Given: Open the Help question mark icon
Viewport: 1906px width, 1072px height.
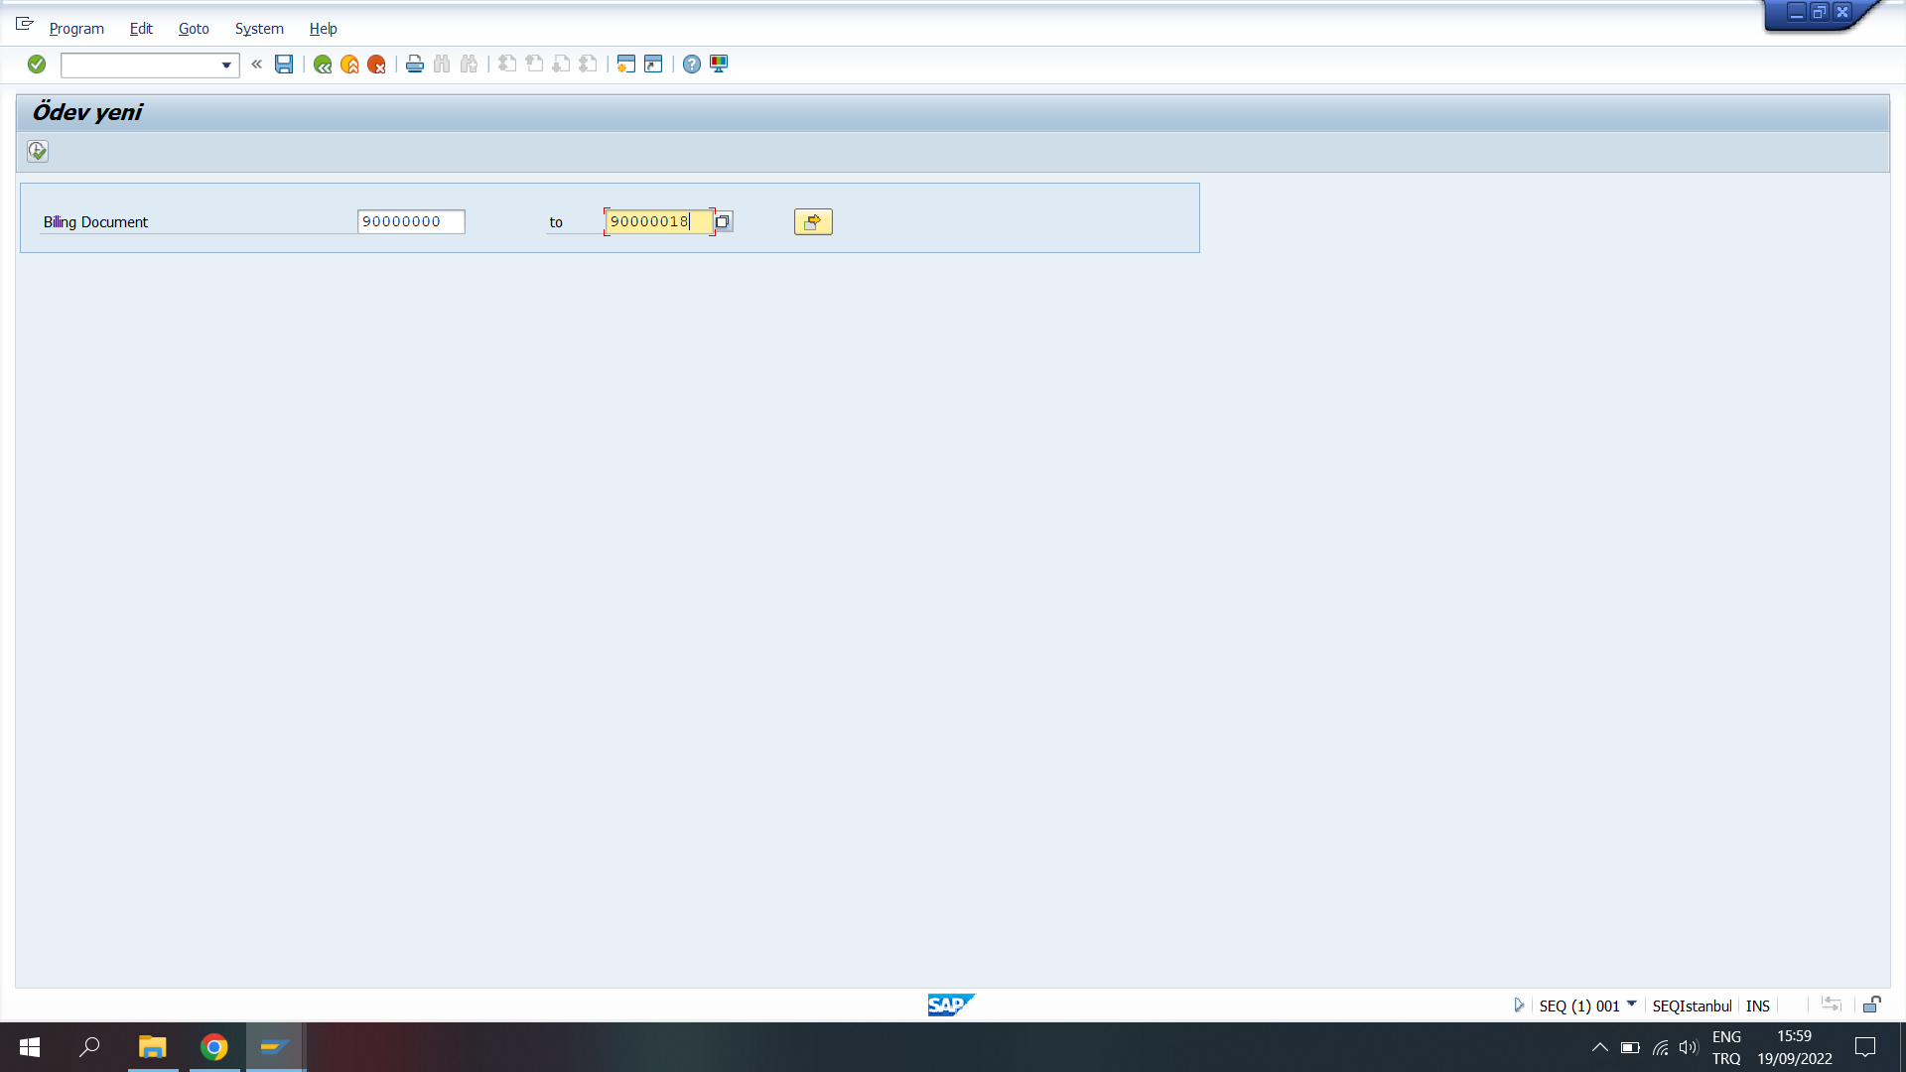Looking at the screenshot, I should tap(692, 65).
